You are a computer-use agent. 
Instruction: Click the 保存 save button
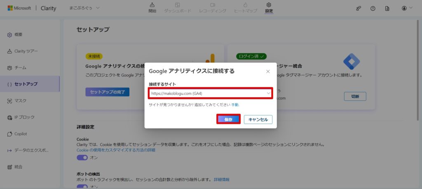pyautogui.click(x=228, y=120)
